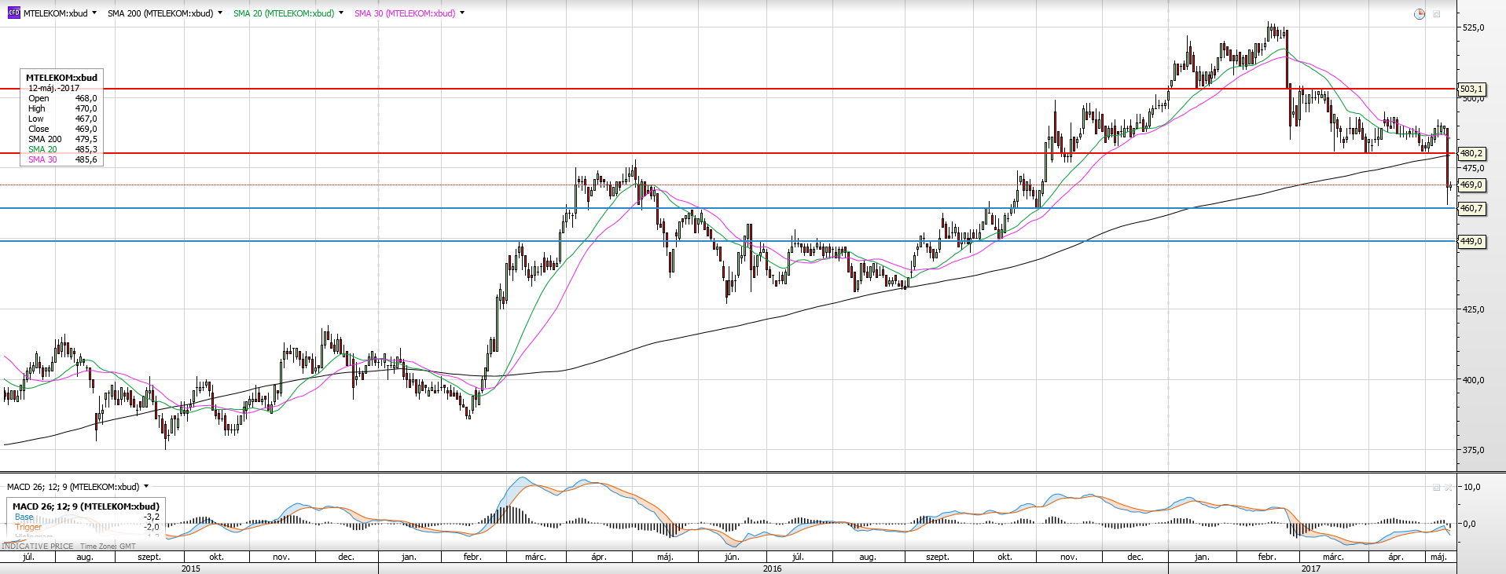Open the SMA 200 indicator dropdown
Viewport: 1506px width, 574px height.
coord(219,13)
